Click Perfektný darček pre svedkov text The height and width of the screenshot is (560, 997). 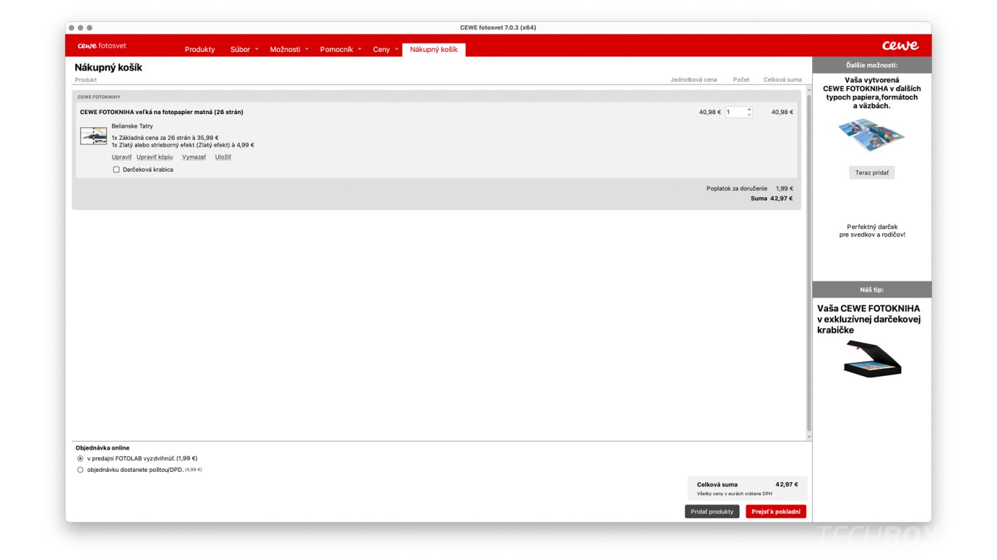tap(872, 231)
